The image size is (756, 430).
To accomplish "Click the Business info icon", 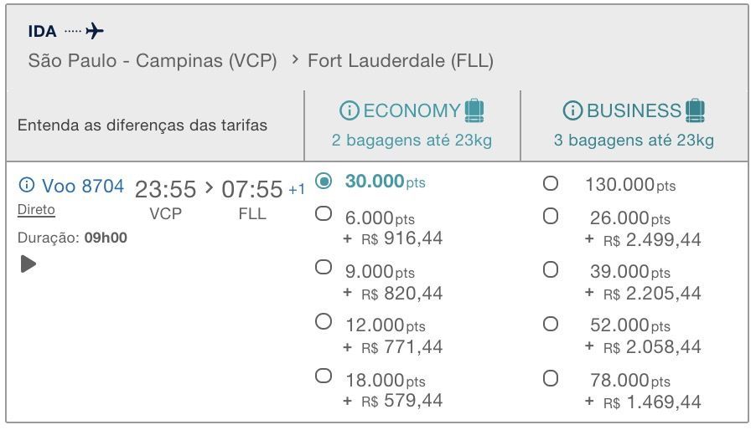I will pyautogui.click(x=572, y=111).
